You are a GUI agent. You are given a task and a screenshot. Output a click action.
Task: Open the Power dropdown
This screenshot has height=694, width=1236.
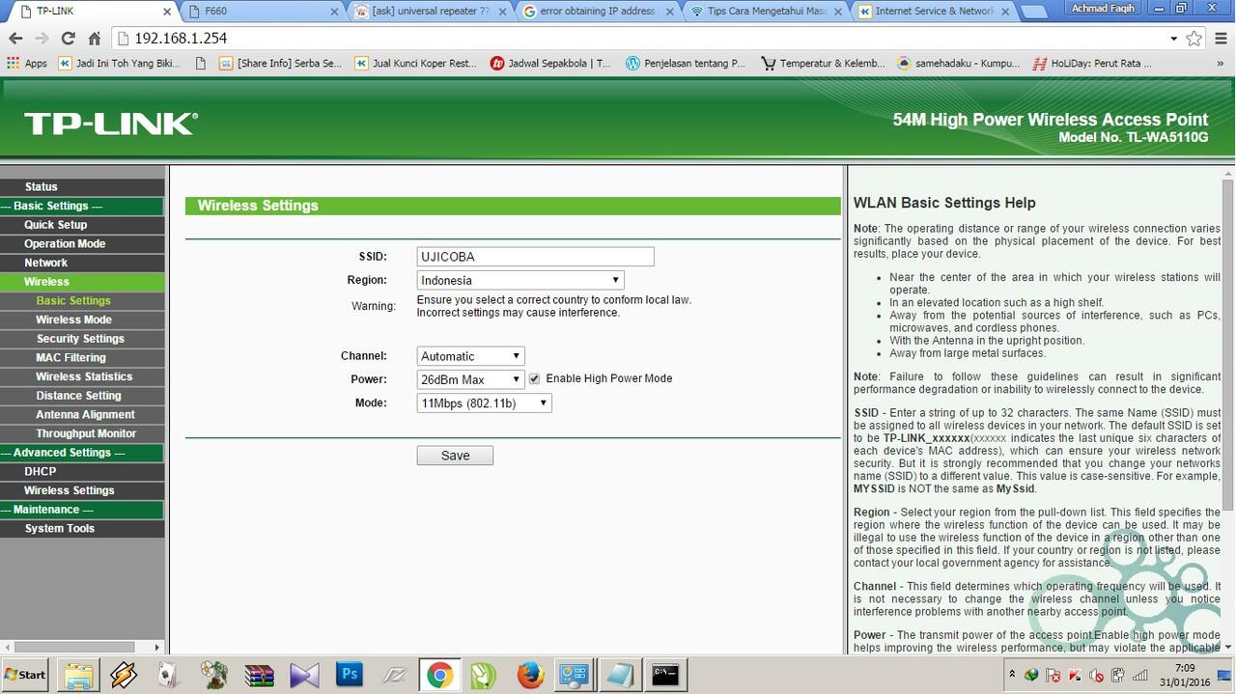click(471, 379)
